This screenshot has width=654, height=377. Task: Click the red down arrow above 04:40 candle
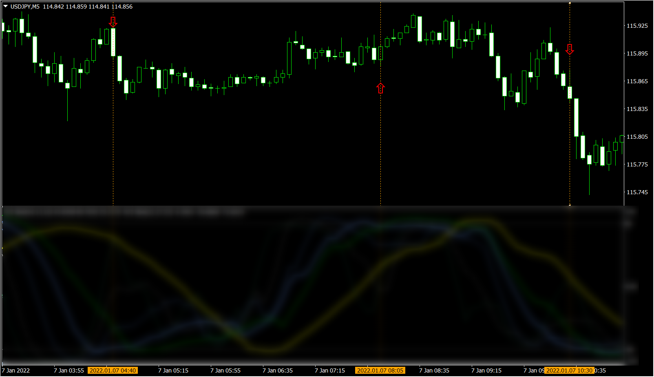point(113,22)
